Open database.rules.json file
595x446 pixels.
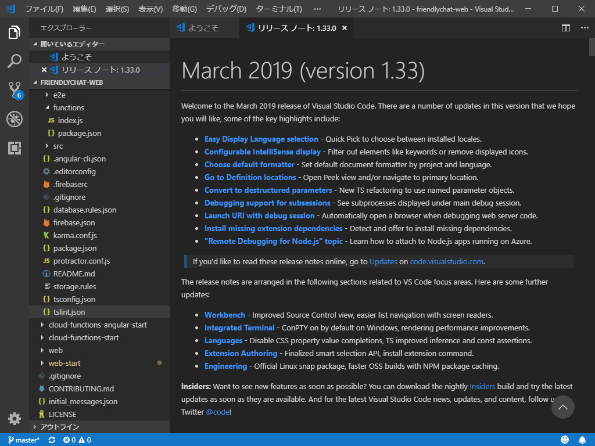tap(99, 210)
